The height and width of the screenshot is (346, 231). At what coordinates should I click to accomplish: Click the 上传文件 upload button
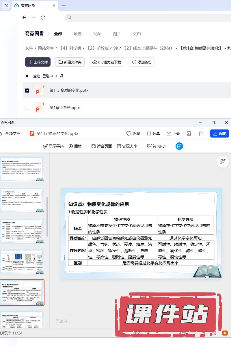(38, 62)
